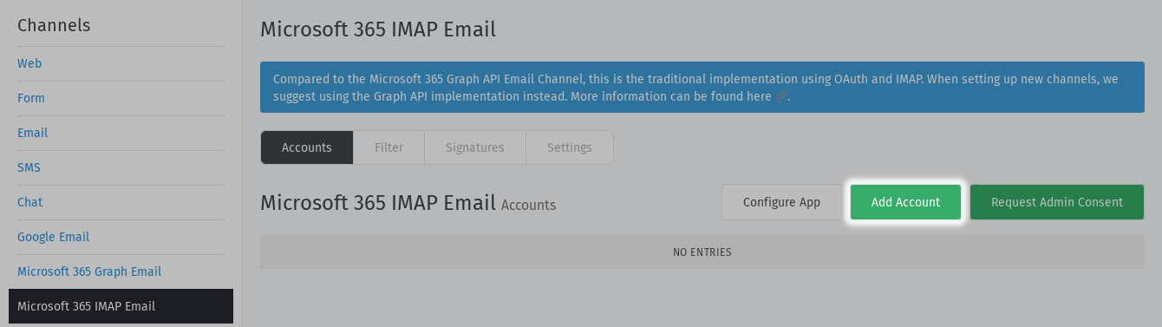Click the green Add Account button
Image resolution: width=1162 pixels, height=327 pixels.
pyautogui.click(x=905, y=202)
